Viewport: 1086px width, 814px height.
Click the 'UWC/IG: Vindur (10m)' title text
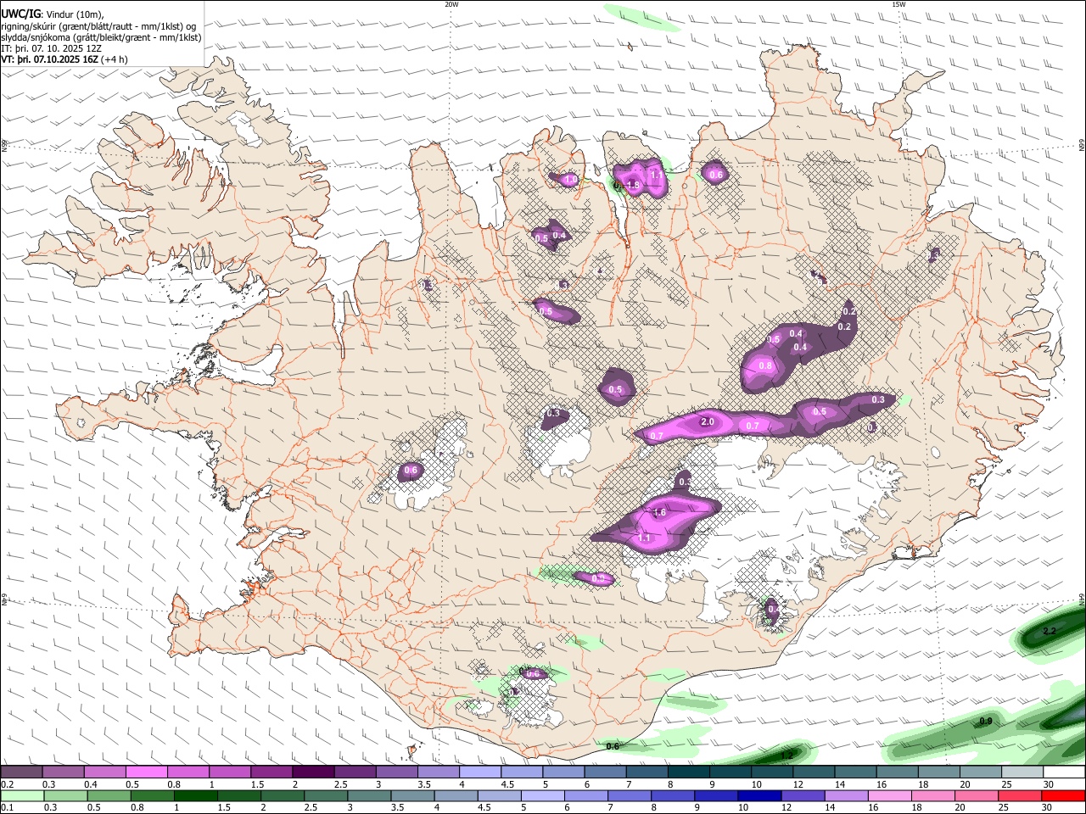(x=53, y=14)
